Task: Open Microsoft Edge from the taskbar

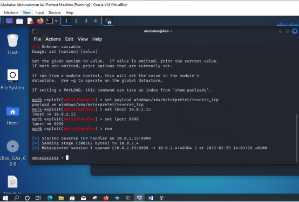Action: point(50,198)
